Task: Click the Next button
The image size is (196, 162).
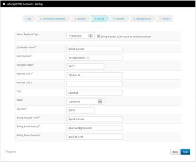Action: (185, 152)
